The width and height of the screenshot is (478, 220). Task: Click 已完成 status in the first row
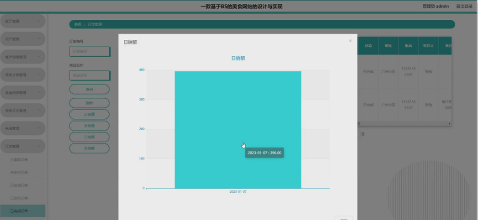click(x=369, y=72)
